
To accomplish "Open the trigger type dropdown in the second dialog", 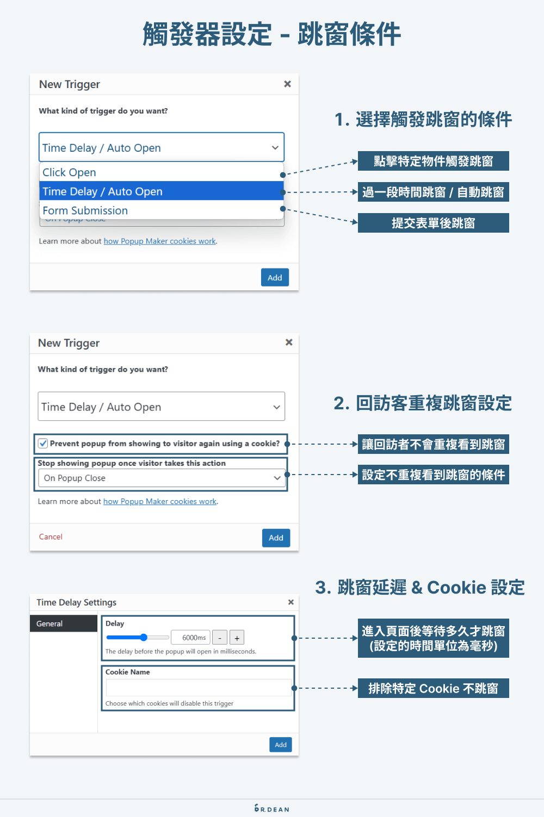I will [161, 407].
